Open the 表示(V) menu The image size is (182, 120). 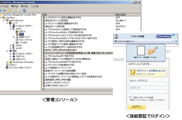24,6
